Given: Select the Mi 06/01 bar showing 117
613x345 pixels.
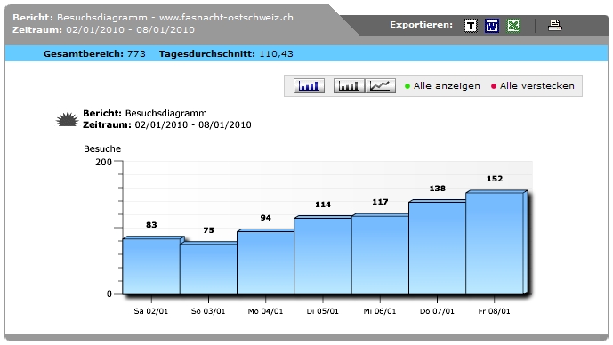Looking at the screenshot, I should point(380,254).
